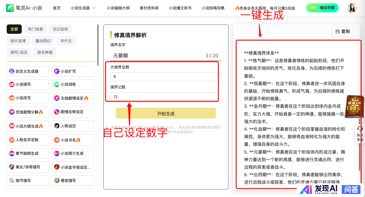Screen dimensions: 365x197
Task: Select the 小说续写 tool
Action: point(27,84)
